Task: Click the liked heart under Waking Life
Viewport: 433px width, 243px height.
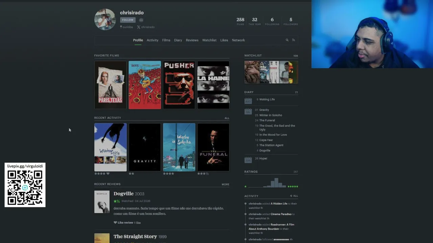Action: click(108, 173)
